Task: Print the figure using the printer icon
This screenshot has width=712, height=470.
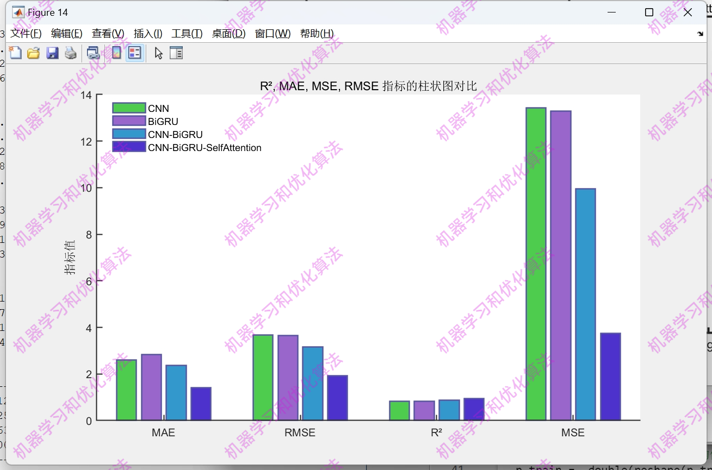Action: 70,53
